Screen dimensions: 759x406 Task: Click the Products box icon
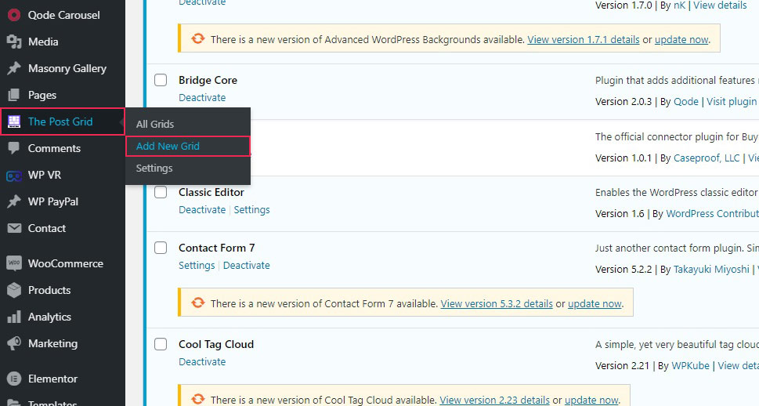[14, 290]
